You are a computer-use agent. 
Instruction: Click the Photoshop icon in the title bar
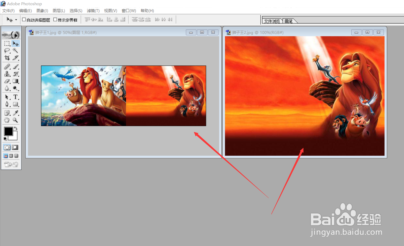3,4
